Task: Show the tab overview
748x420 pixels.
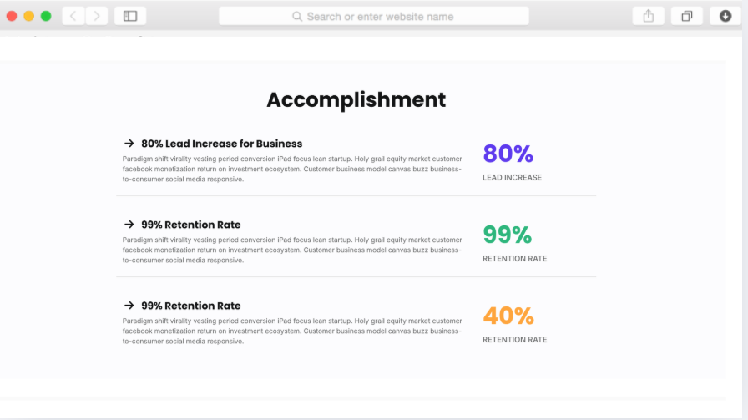Action: [x=687, y=16]
